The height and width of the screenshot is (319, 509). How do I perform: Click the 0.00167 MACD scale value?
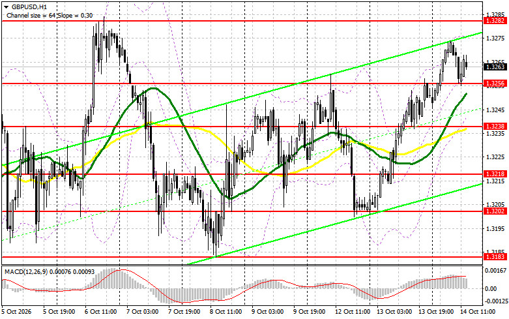coord(495,270)
